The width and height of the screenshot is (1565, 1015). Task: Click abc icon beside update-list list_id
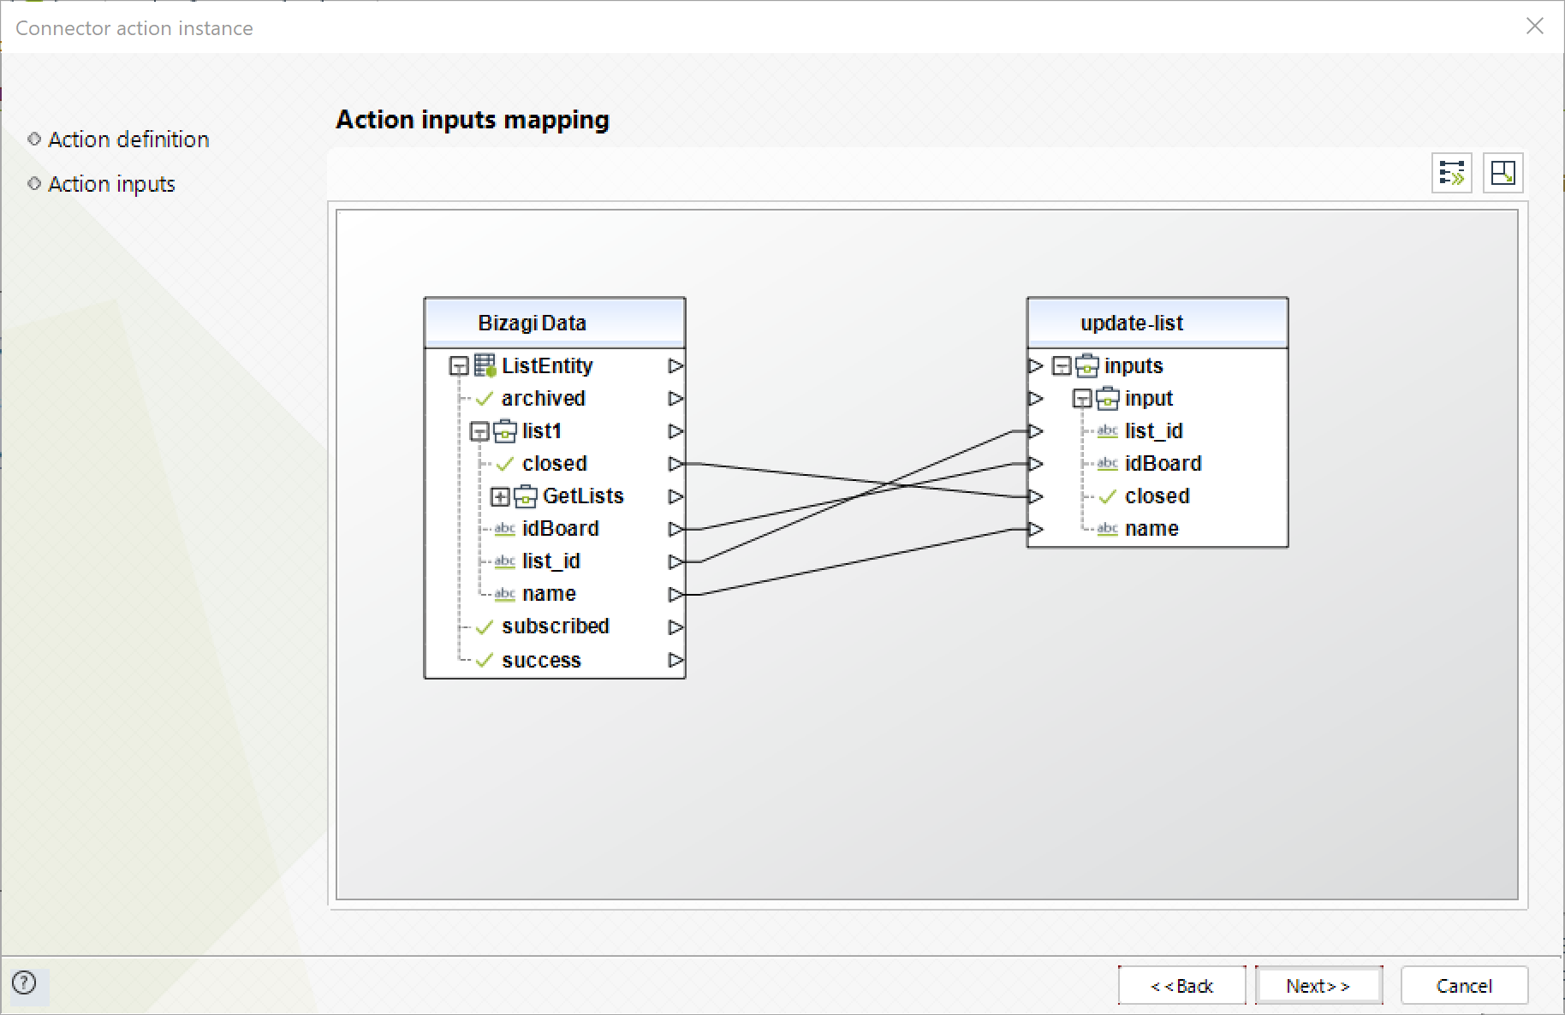[1108, 431]
